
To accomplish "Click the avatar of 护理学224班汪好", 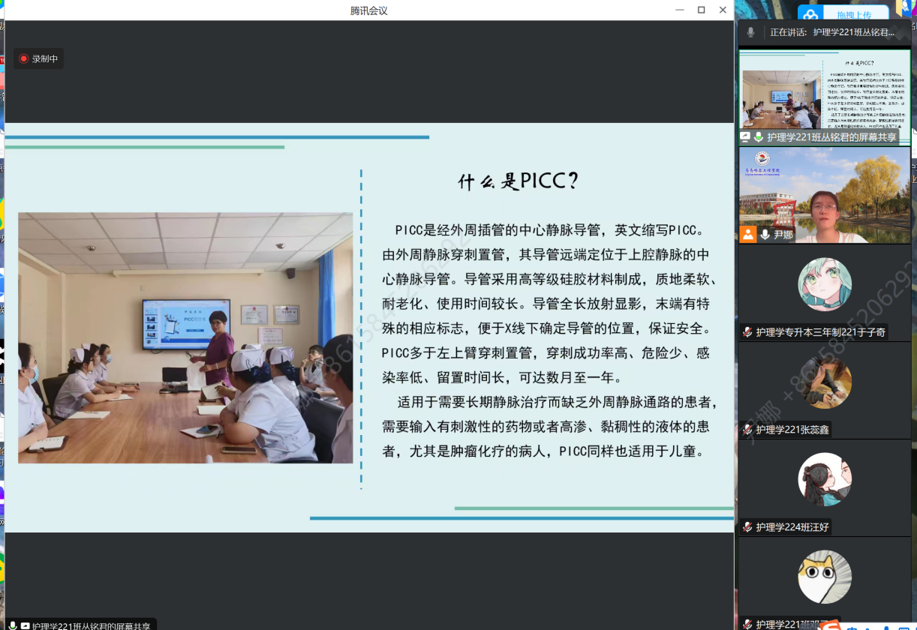I will tap(824, 479).
